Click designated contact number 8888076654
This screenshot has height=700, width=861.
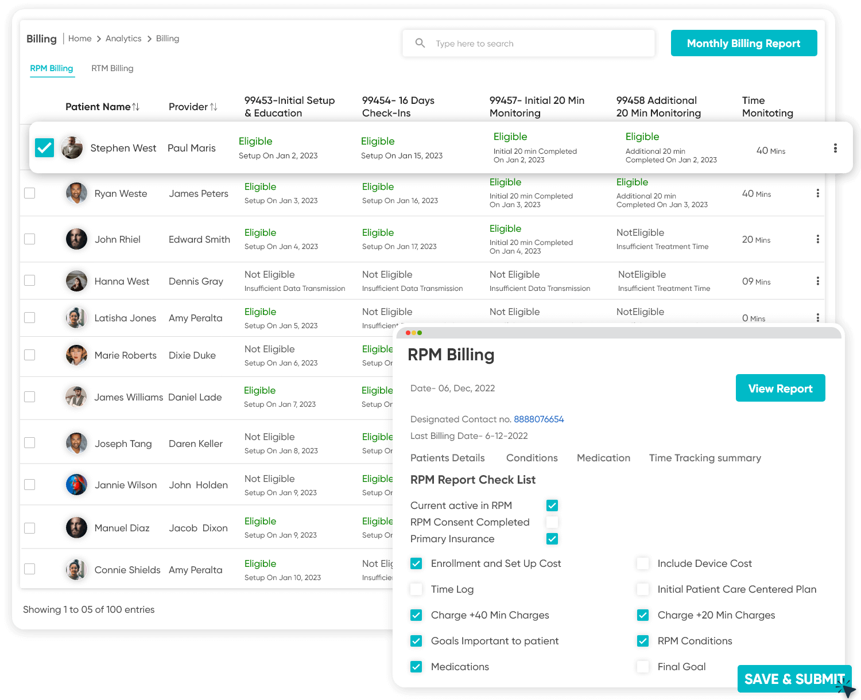[538, 419]
